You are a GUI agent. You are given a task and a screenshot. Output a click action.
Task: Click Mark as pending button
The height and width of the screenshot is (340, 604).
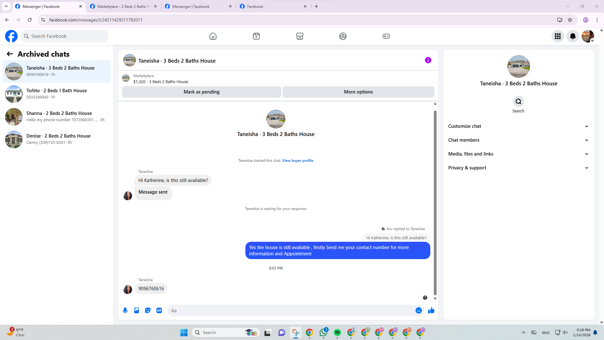[201, 92]
